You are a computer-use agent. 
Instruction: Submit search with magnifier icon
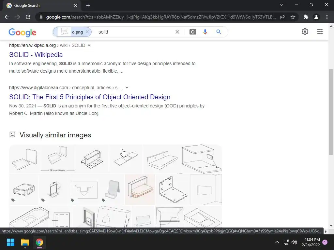coord(219,32)
